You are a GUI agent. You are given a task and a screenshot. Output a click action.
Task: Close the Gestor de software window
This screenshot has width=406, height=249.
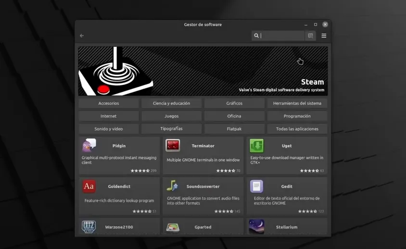pos(325,24)
